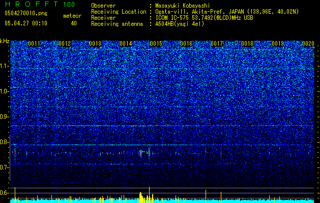Image resolution: width=320 pixels, height=203 pixels.
Task: Click the date stamp 05.04.27 00:10
Action: 26,23
